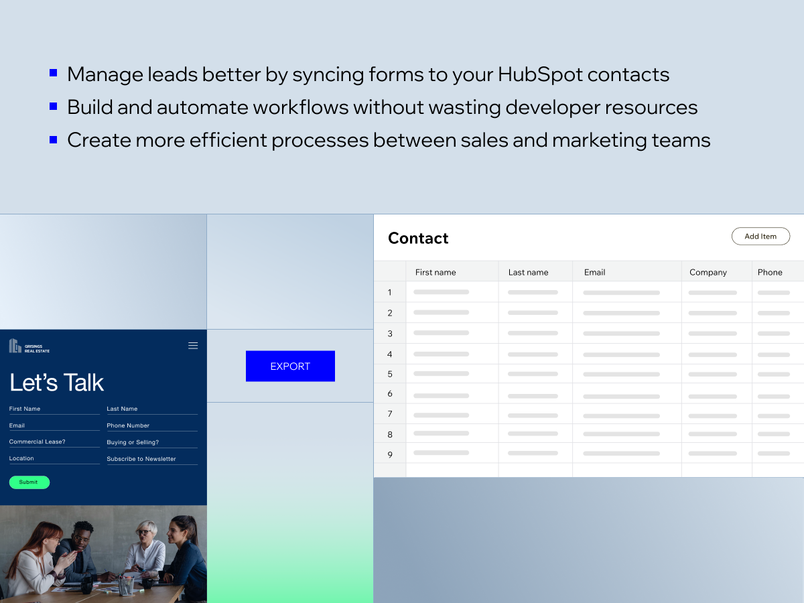Click the 'Create more efficient processes' bullet text
Viewport: 804px width, 603px height.
[389, 140]
